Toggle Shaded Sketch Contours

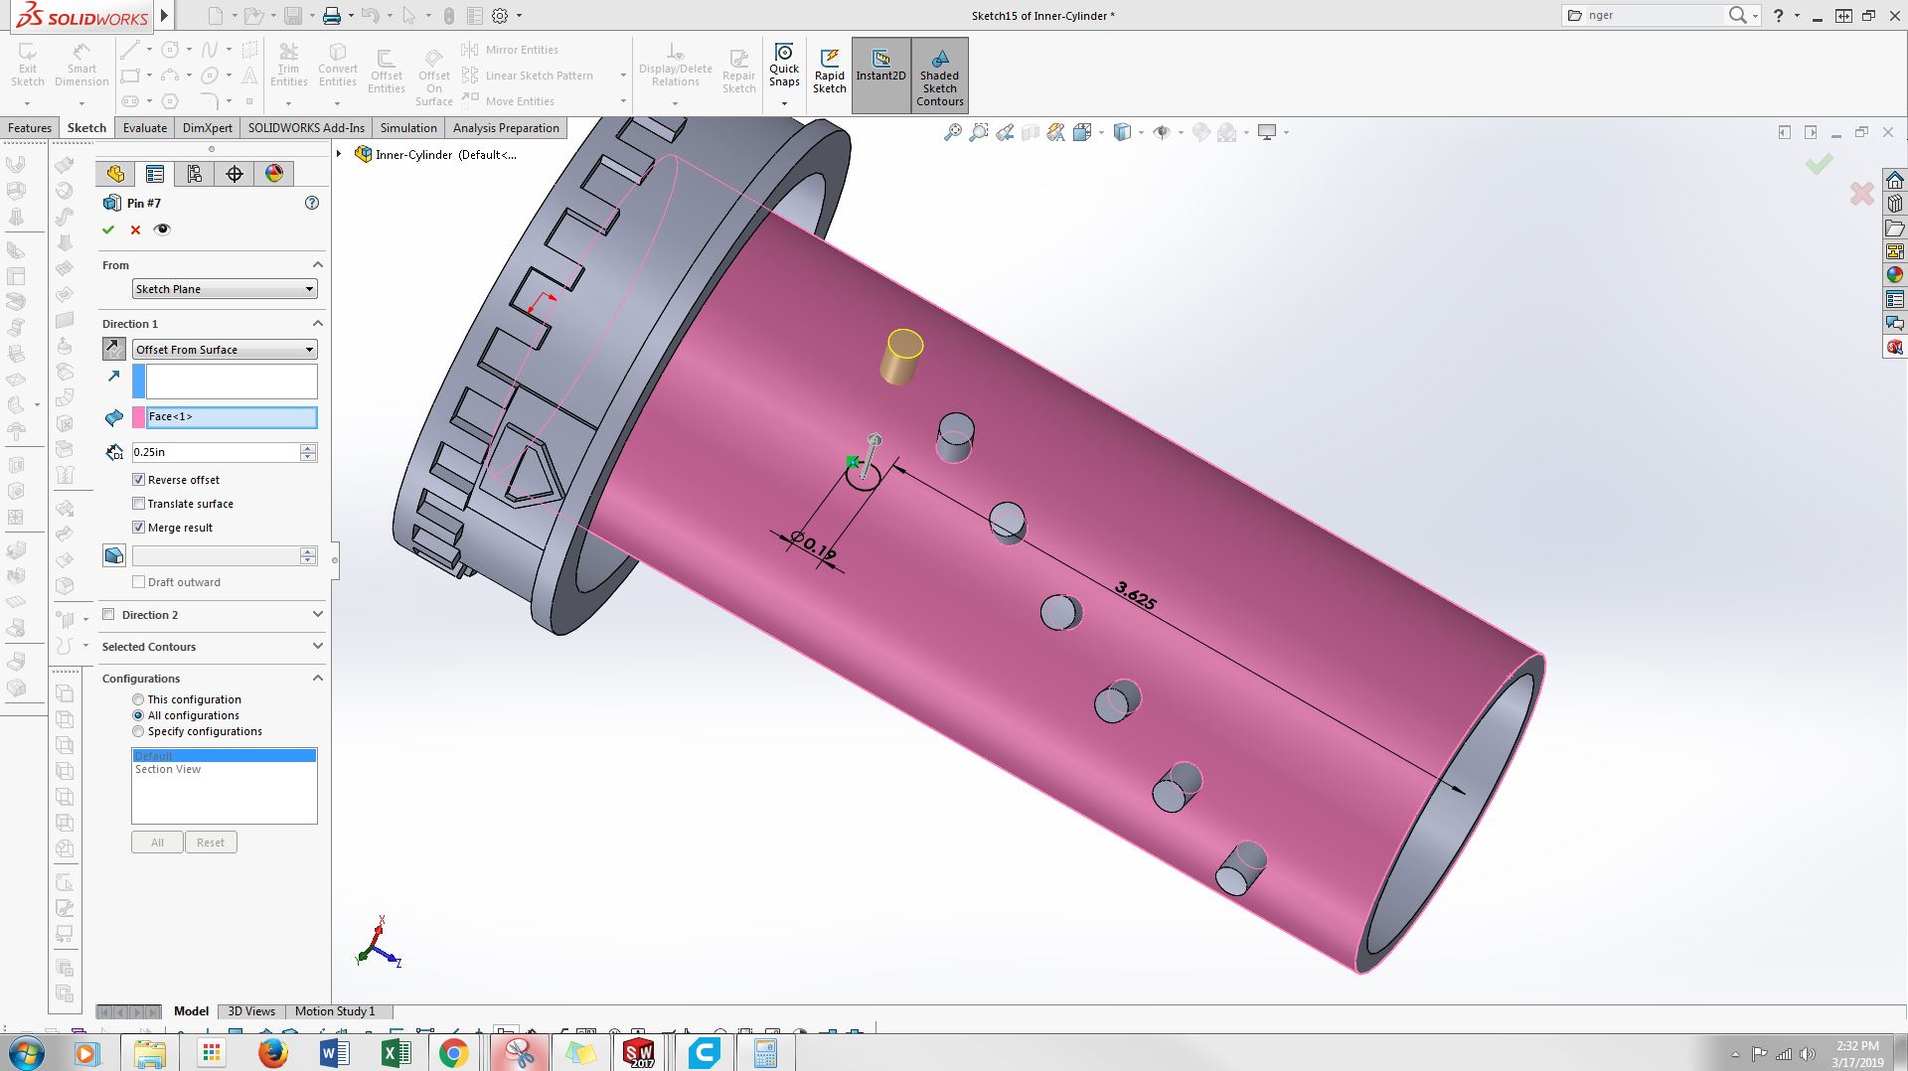click(940, 75)
